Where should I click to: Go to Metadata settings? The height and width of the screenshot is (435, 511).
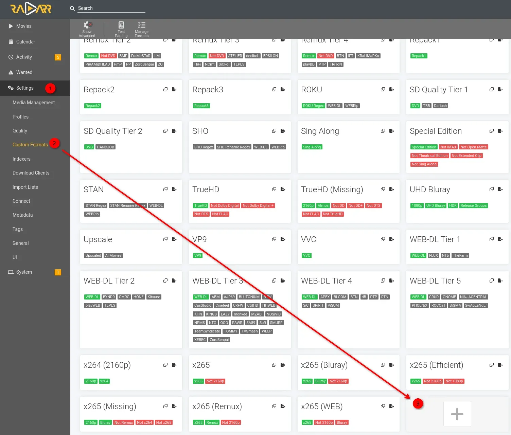[23, 215]
